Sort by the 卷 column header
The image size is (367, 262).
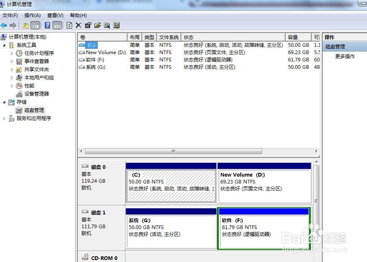(103, 37)
